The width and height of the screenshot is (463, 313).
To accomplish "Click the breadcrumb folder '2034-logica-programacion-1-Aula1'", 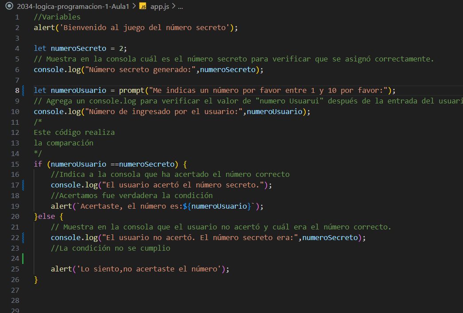I will [x=73, y=7].
